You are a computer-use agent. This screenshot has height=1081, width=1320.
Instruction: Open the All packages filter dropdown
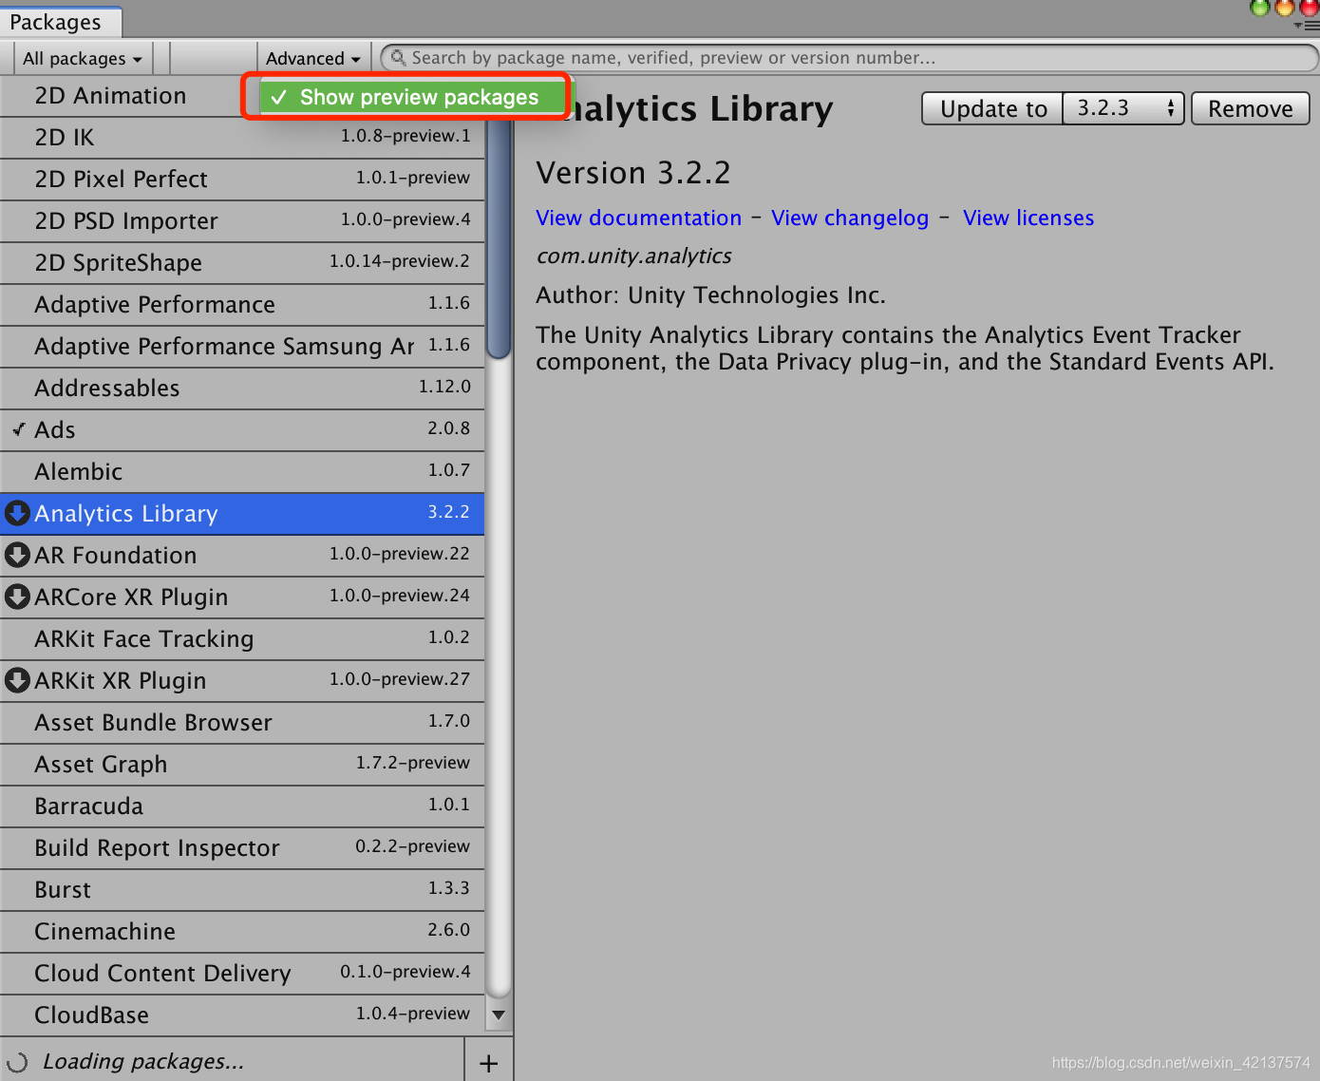pos(83,59)
